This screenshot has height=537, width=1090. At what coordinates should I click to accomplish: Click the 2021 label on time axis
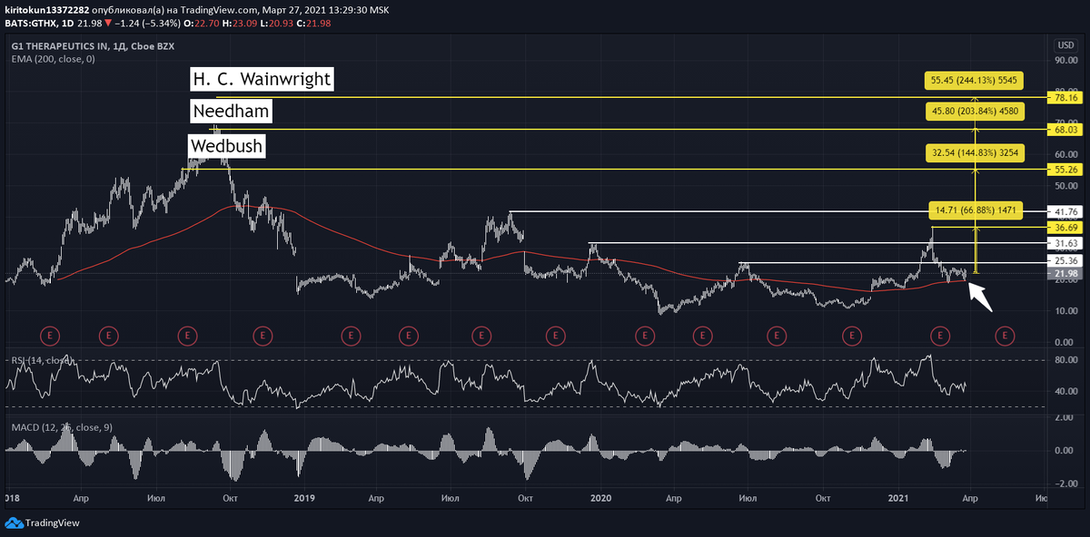[898, 498]
